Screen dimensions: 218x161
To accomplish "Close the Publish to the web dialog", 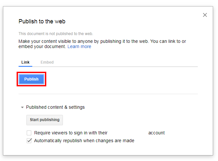I will point(205,15).
